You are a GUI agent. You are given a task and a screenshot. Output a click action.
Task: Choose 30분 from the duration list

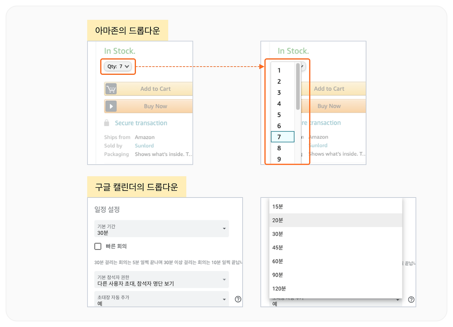point(336,234)
